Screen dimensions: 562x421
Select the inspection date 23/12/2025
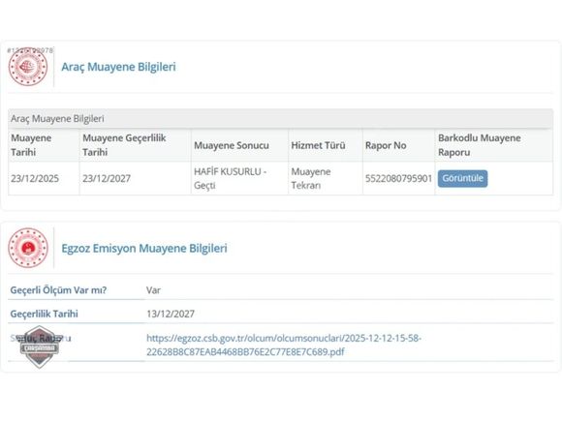coord(35,178)
